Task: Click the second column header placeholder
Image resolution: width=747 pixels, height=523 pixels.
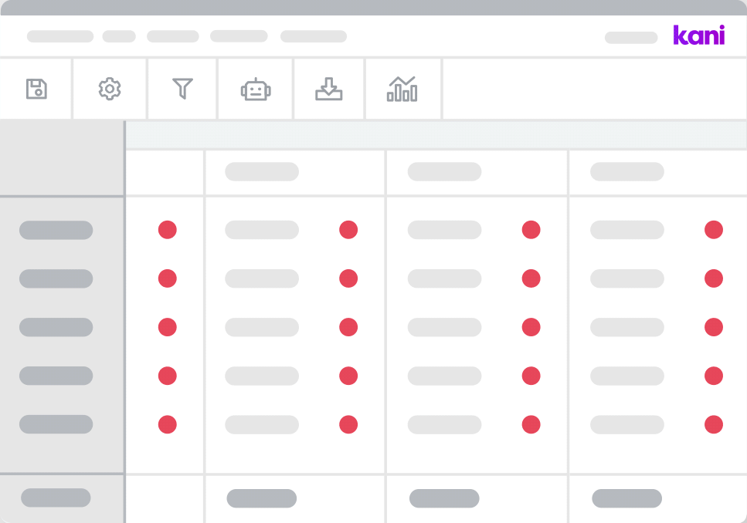Action: 261,172
